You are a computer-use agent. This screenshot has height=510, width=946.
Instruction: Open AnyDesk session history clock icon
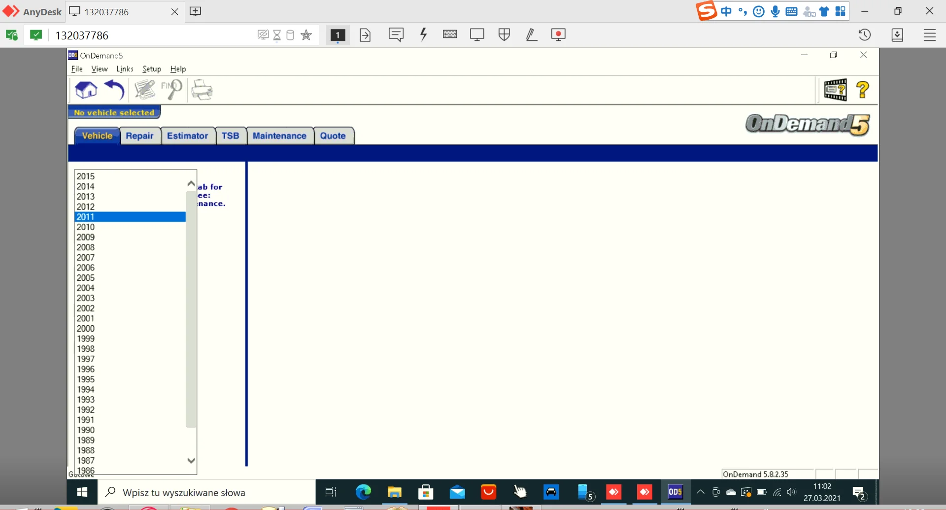point(865,35)
